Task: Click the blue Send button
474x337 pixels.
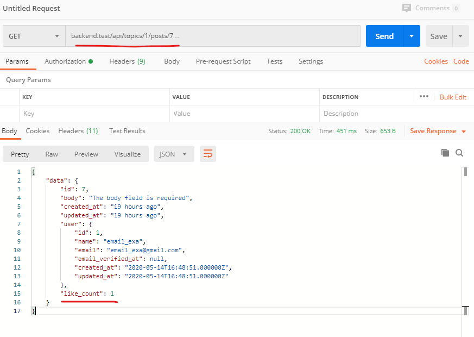Action: [384, 36]
